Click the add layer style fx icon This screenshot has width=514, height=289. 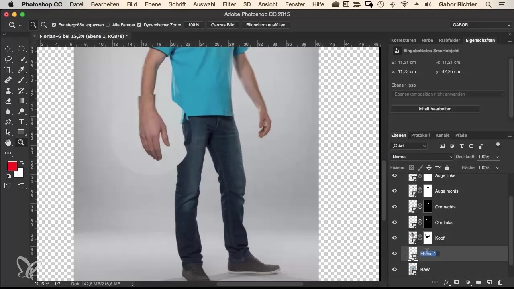coord(446,282)
